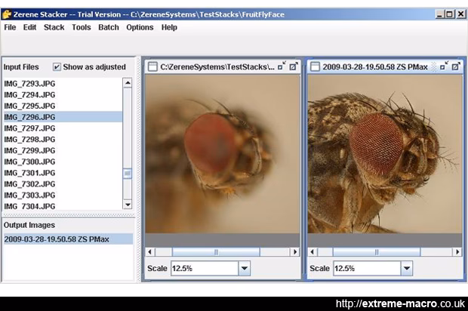This screenshot has width=468, height=311.
Task: Click the left image frame's window icon
Action: [x=152, y=66]
